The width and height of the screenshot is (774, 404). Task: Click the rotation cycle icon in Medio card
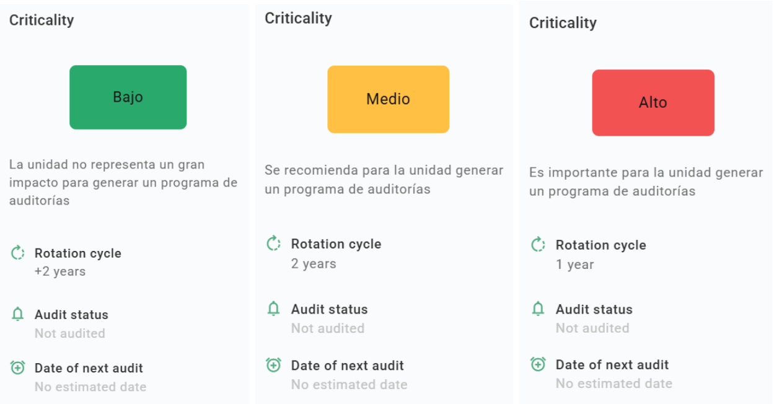point(273,244)
